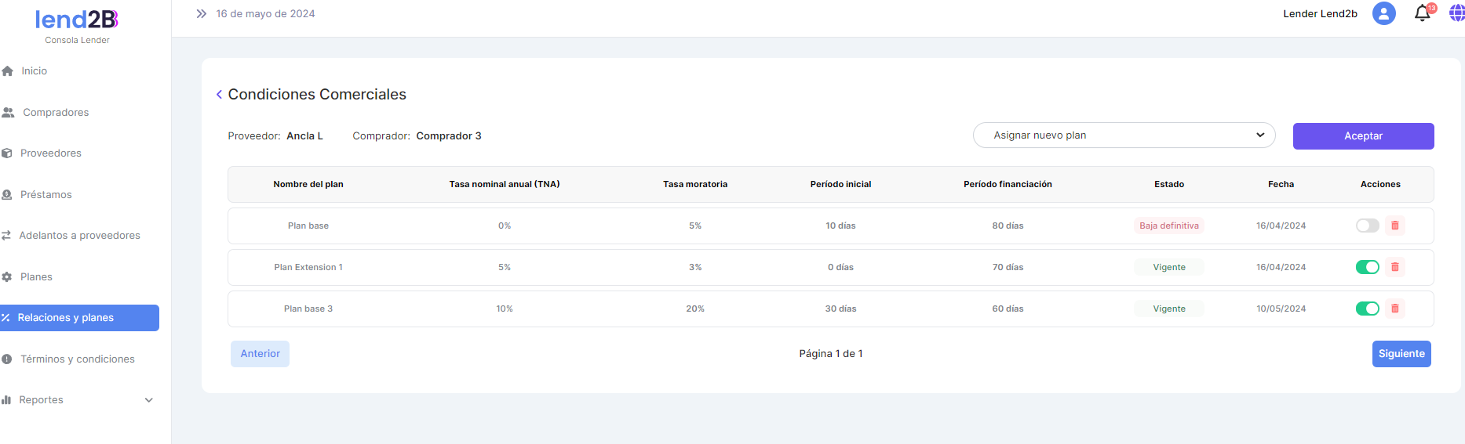Click the Anterior pagination button
Image resolution: width=1465 pixels, height=444 pixels.
(x=260, y=354)
